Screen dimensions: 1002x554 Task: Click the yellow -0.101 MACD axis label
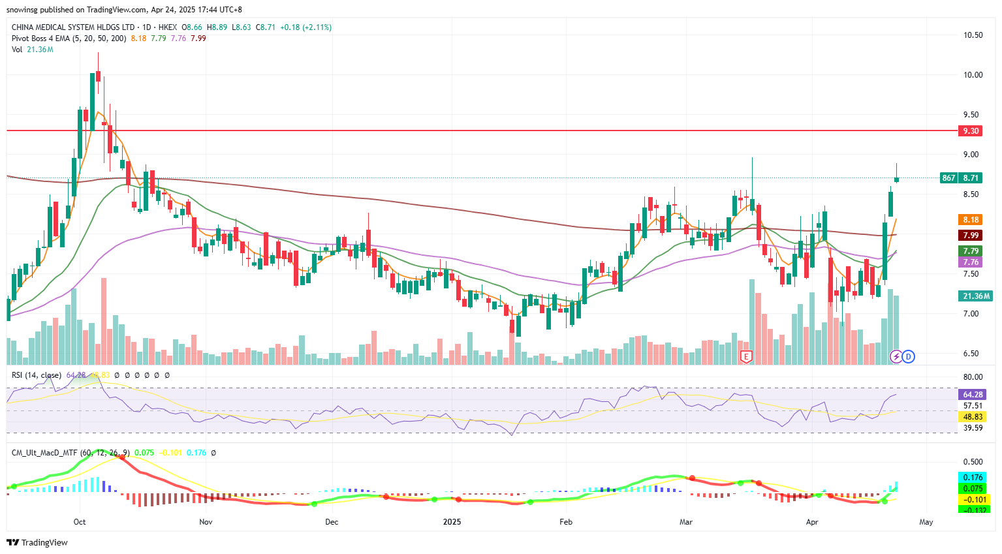pyautogui.click(x=973, y=500)
